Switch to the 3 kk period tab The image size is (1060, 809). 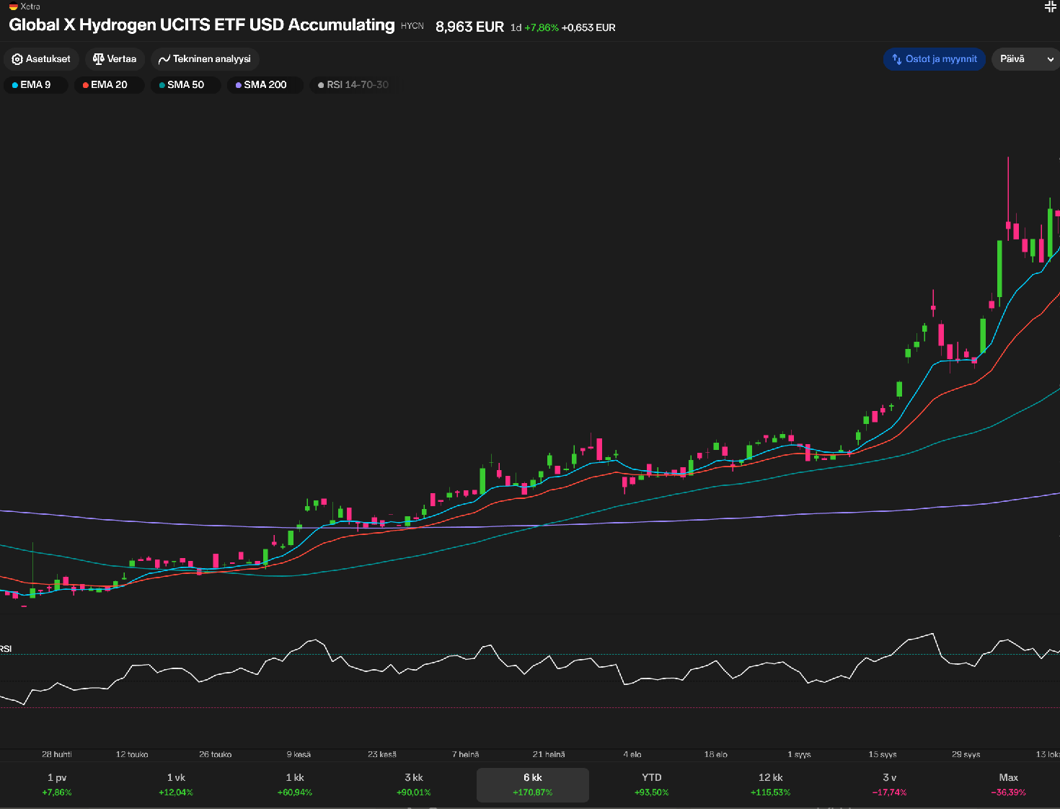coord(414,784)
